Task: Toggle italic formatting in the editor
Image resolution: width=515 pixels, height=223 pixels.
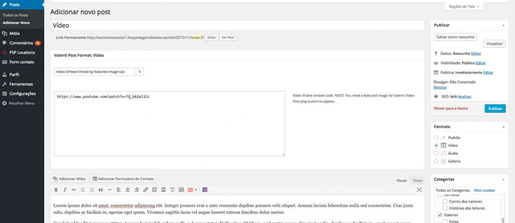Action: [x=65, y=190]
